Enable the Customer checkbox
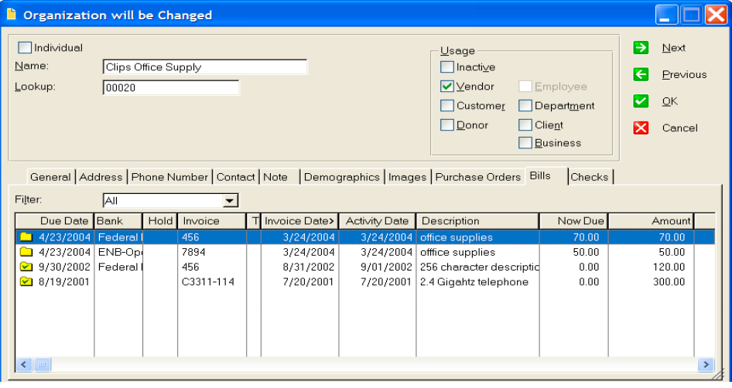The image size is (732, 388). pos(446,105)
